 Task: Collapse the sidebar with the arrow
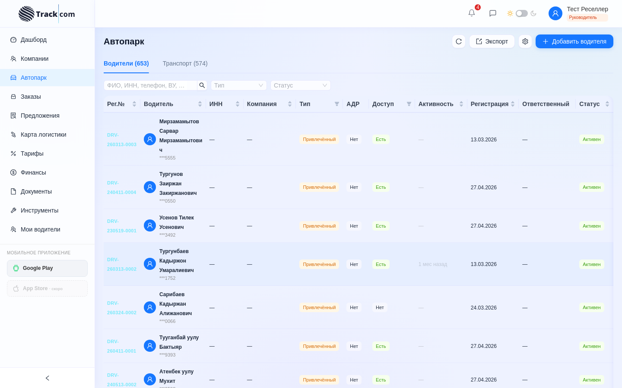48,378
